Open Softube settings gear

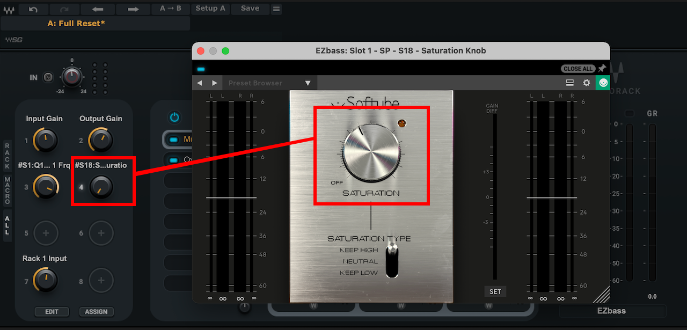click(587, 83)
